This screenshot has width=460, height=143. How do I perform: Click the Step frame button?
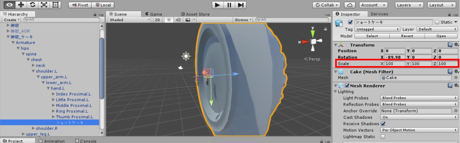241,5
